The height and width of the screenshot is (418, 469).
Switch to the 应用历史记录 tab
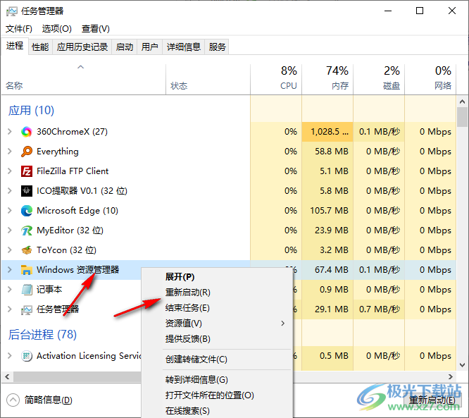coord(82,47)
